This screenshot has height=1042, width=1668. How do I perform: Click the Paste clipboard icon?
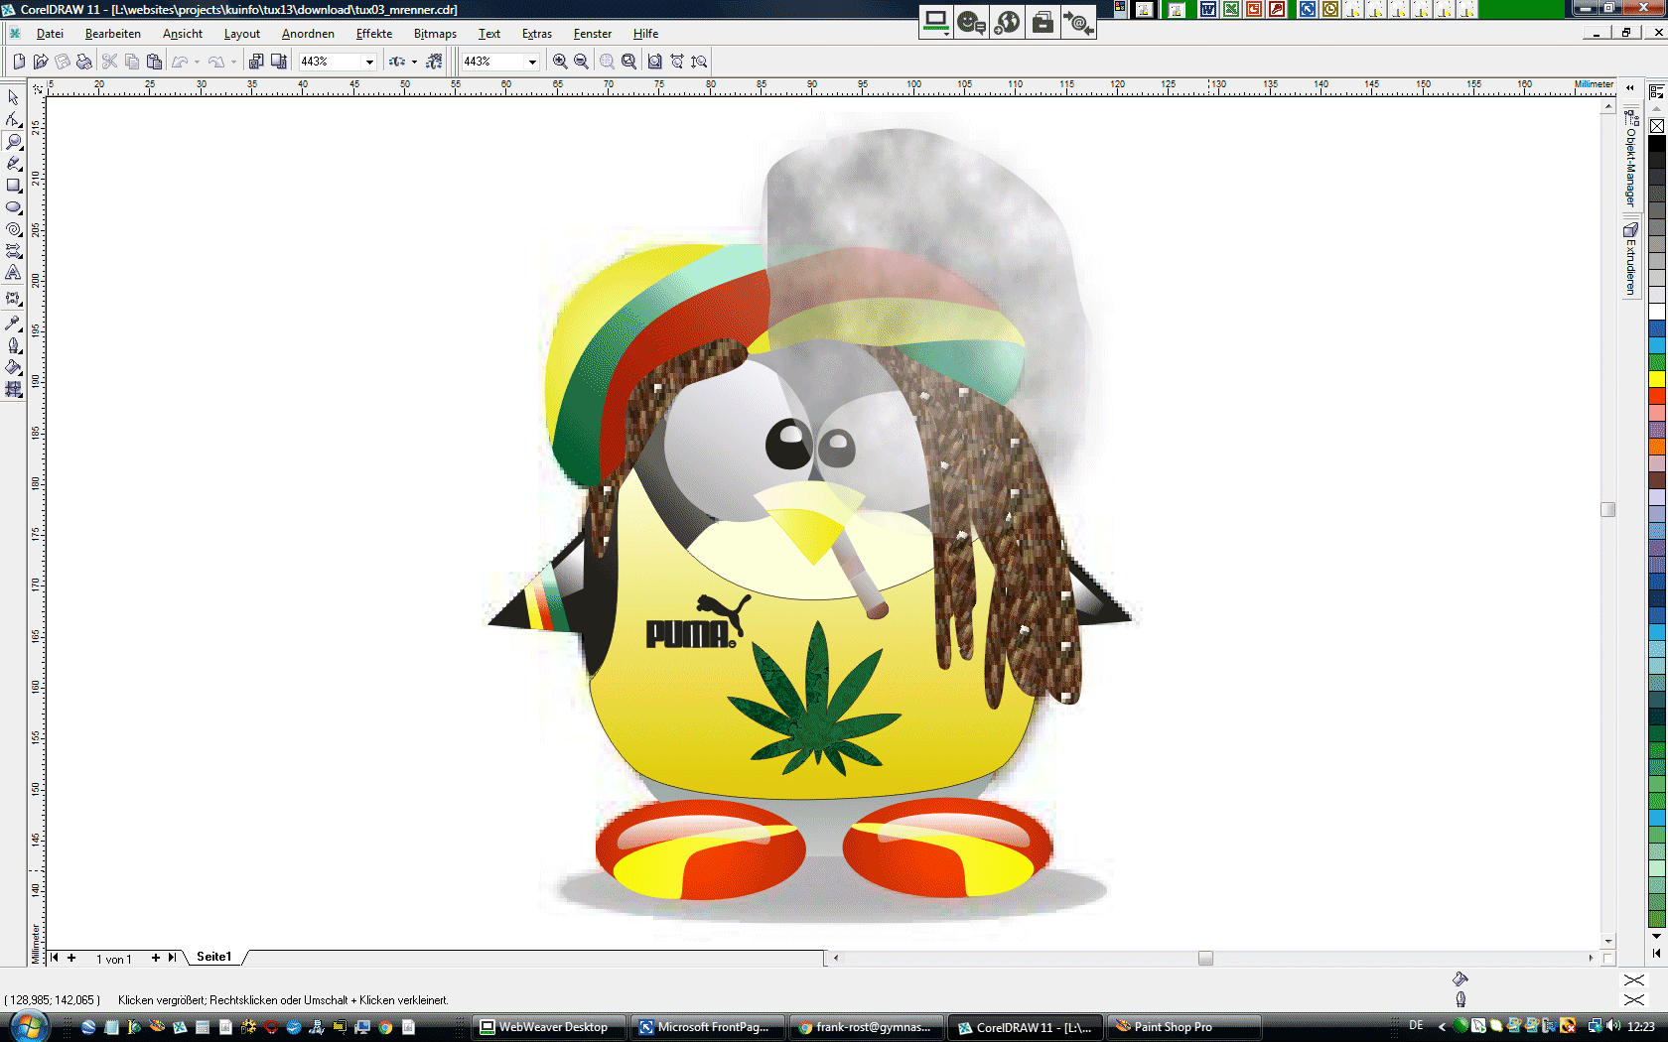(154, 62)
